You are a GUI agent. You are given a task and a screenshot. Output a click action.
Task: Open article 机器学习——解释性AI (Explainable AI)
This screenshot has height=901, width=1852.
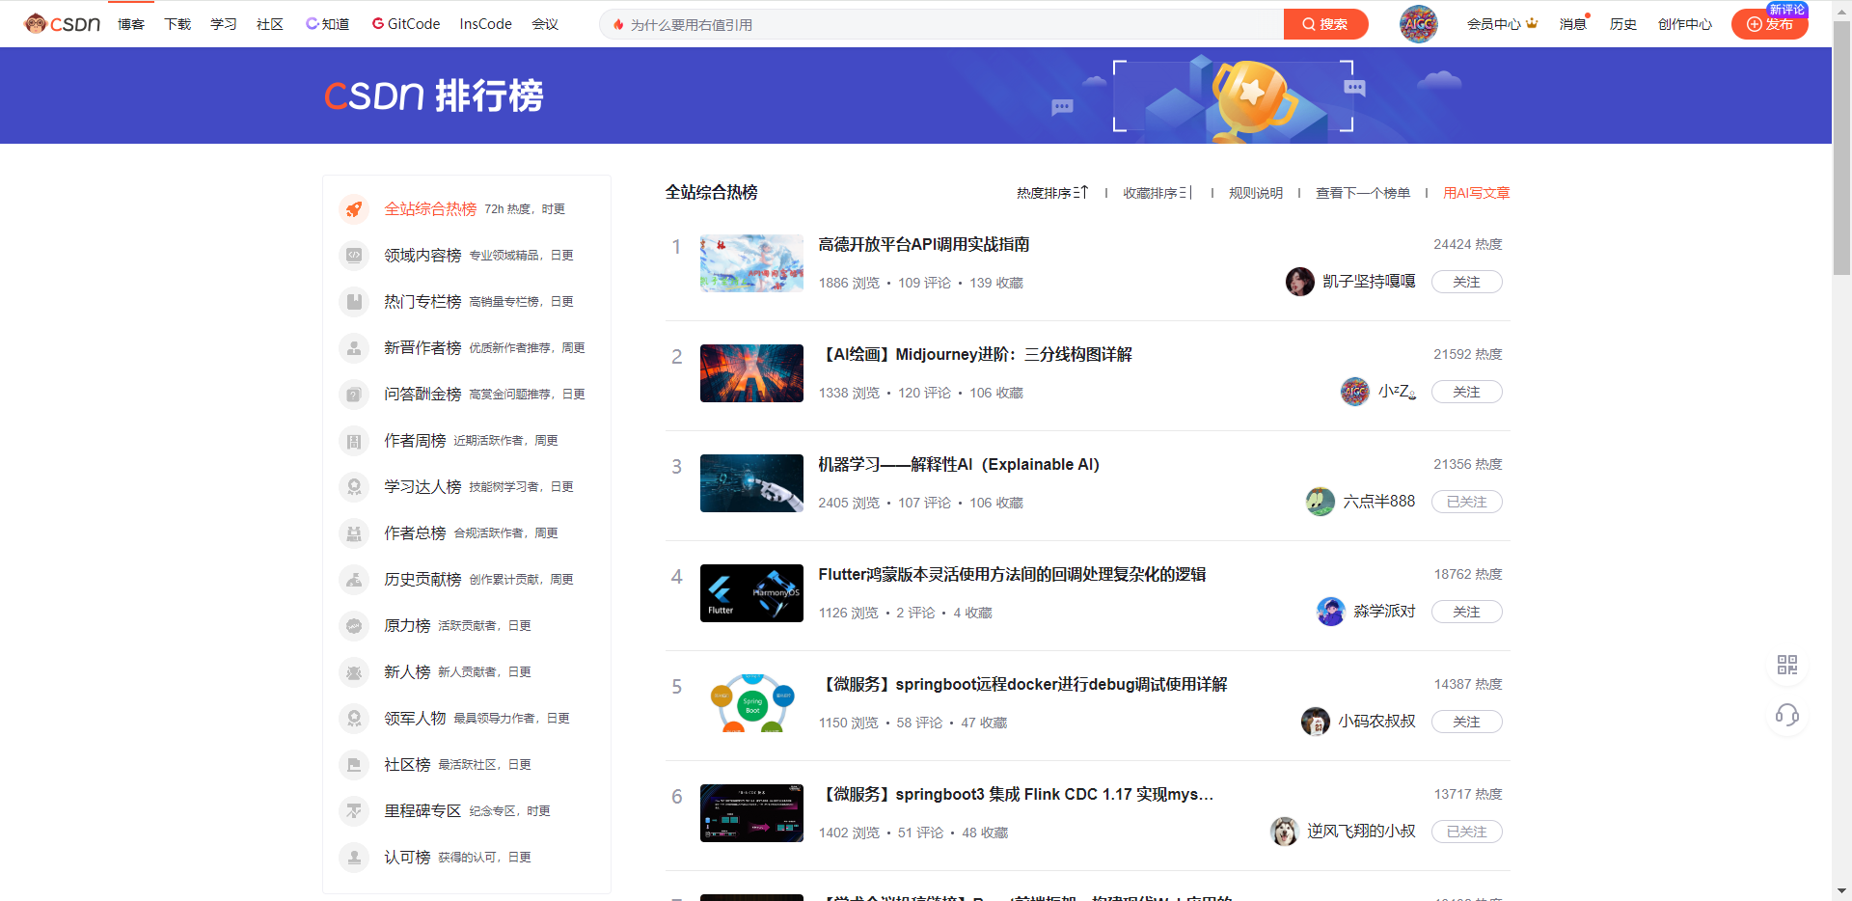tap(959, 465)
